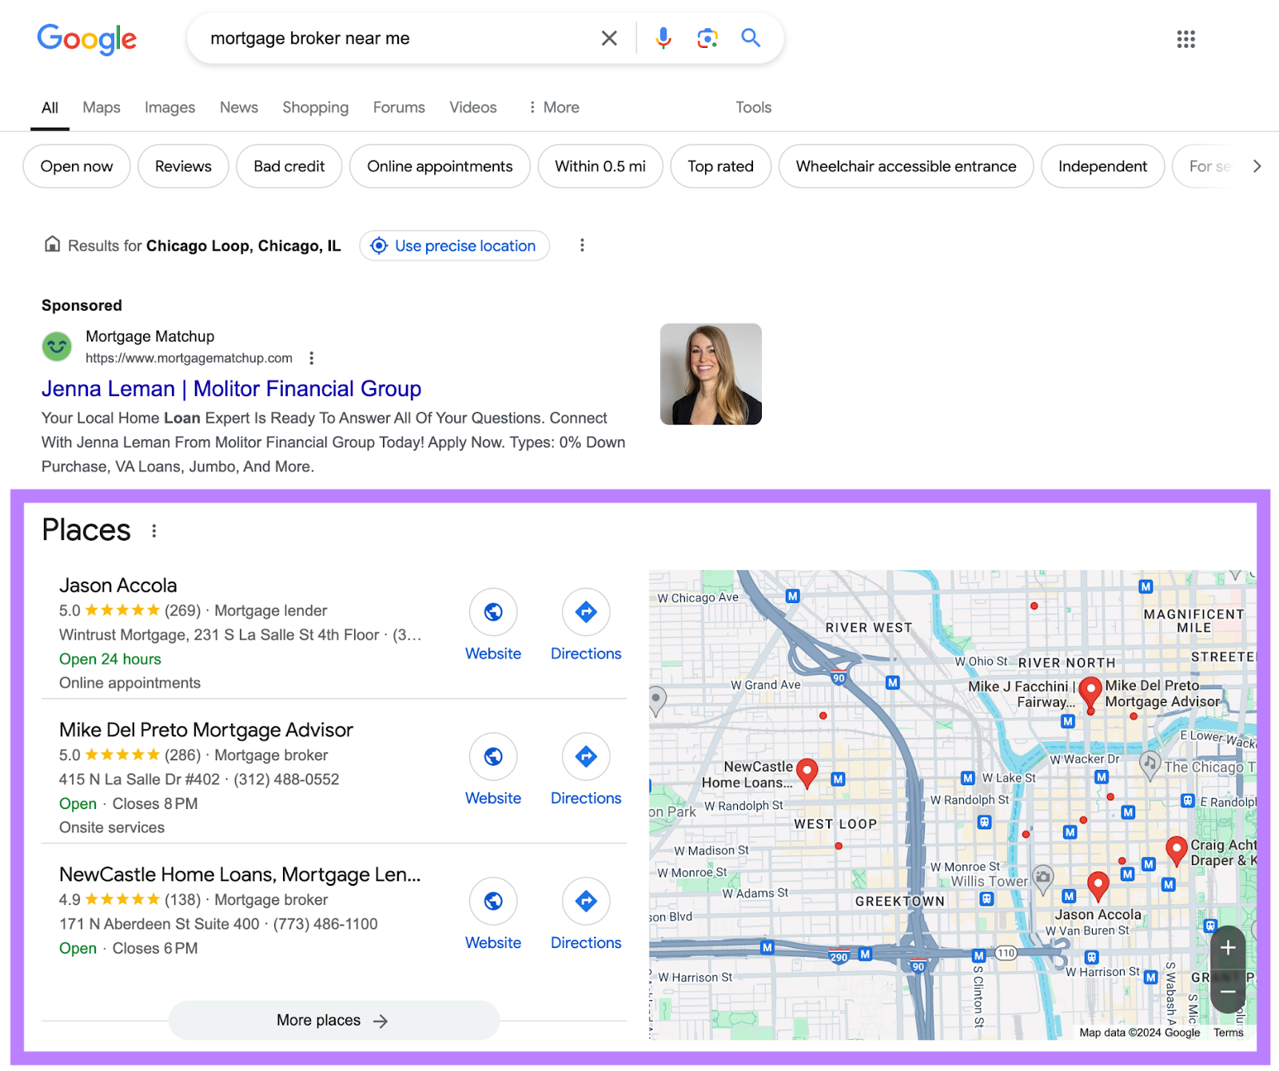Clear the search query with the X
The height and width of the screenshot is (1071, 1279).
click(608, 38)
